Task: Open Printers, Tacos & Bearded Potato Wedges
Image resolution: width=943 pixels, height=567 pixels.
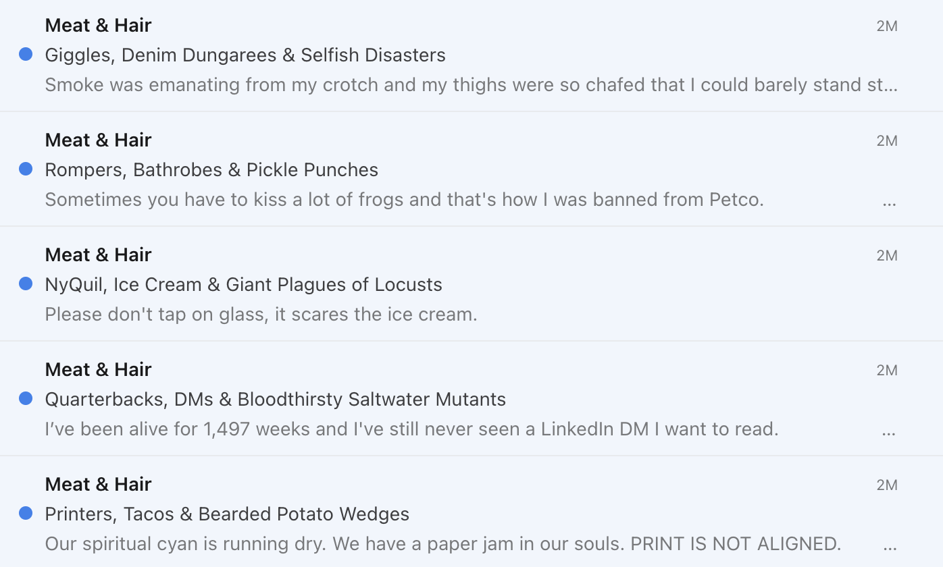Action: click(227, 514)
